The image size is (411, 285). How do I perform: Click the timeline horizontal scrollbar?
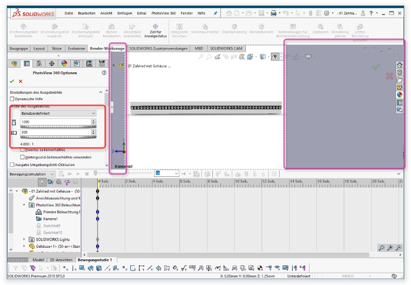(228, 255)
